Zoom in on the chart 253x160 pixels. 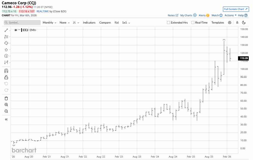6,105
